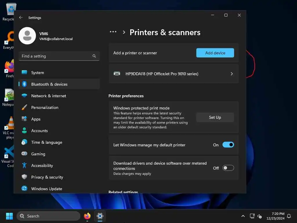This screenshot has height=223, width=297.
Task: Go to Gaming settings
Action: [59, 154]
